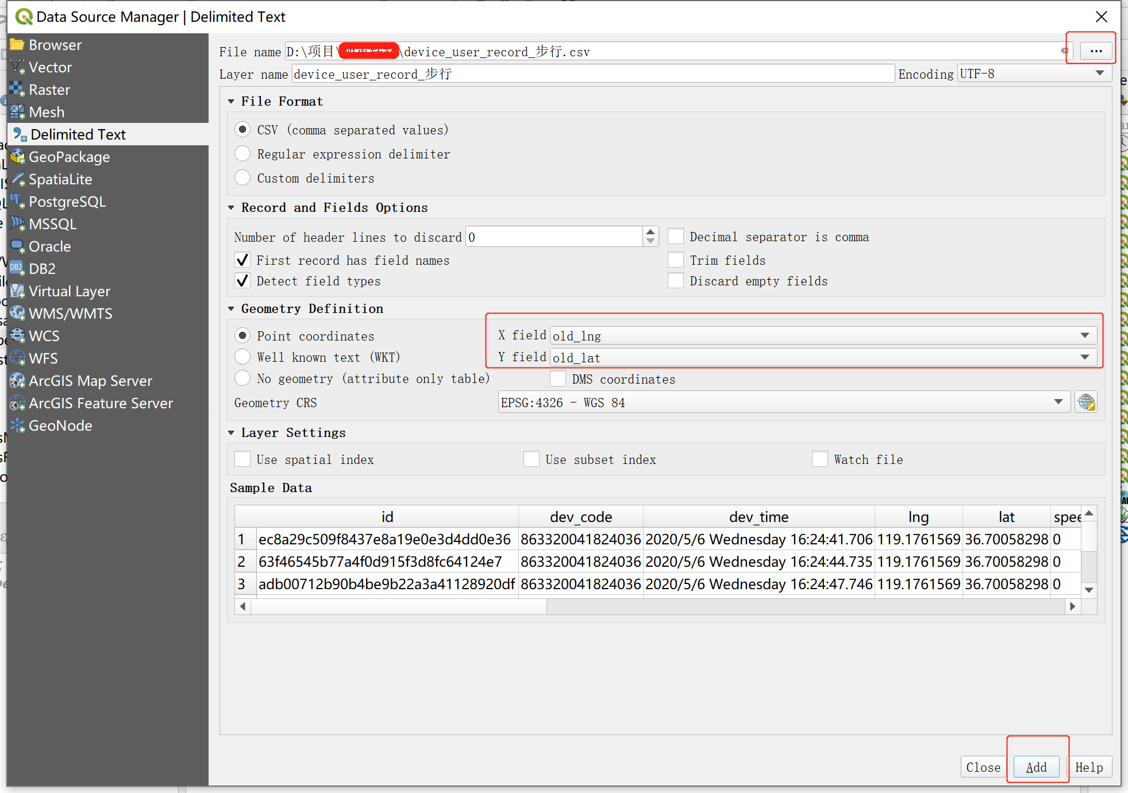This screenshot has width=1128, height=793.
Task: Switch to the Delimited Text section
Action: (x=77, y=134)
